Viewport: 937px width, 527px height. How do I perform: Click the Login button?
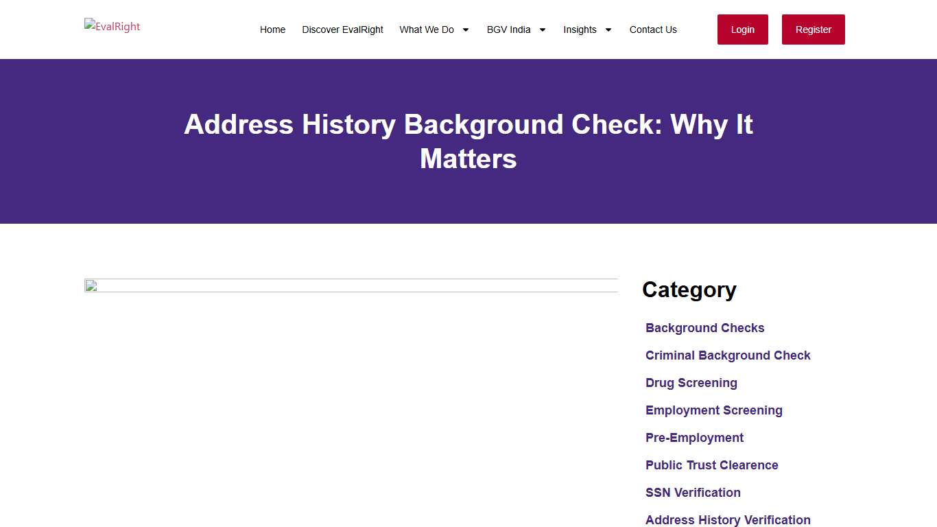742,30
